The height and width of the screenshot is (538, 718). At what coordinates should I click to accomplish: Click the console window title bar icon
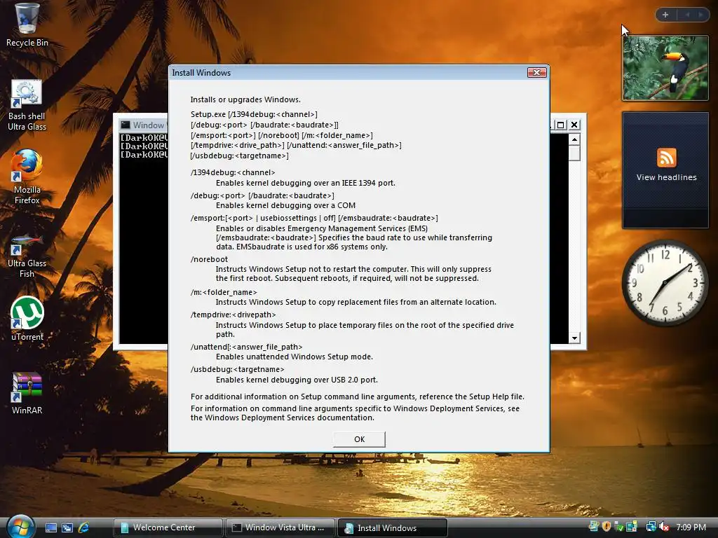(125, 125)
